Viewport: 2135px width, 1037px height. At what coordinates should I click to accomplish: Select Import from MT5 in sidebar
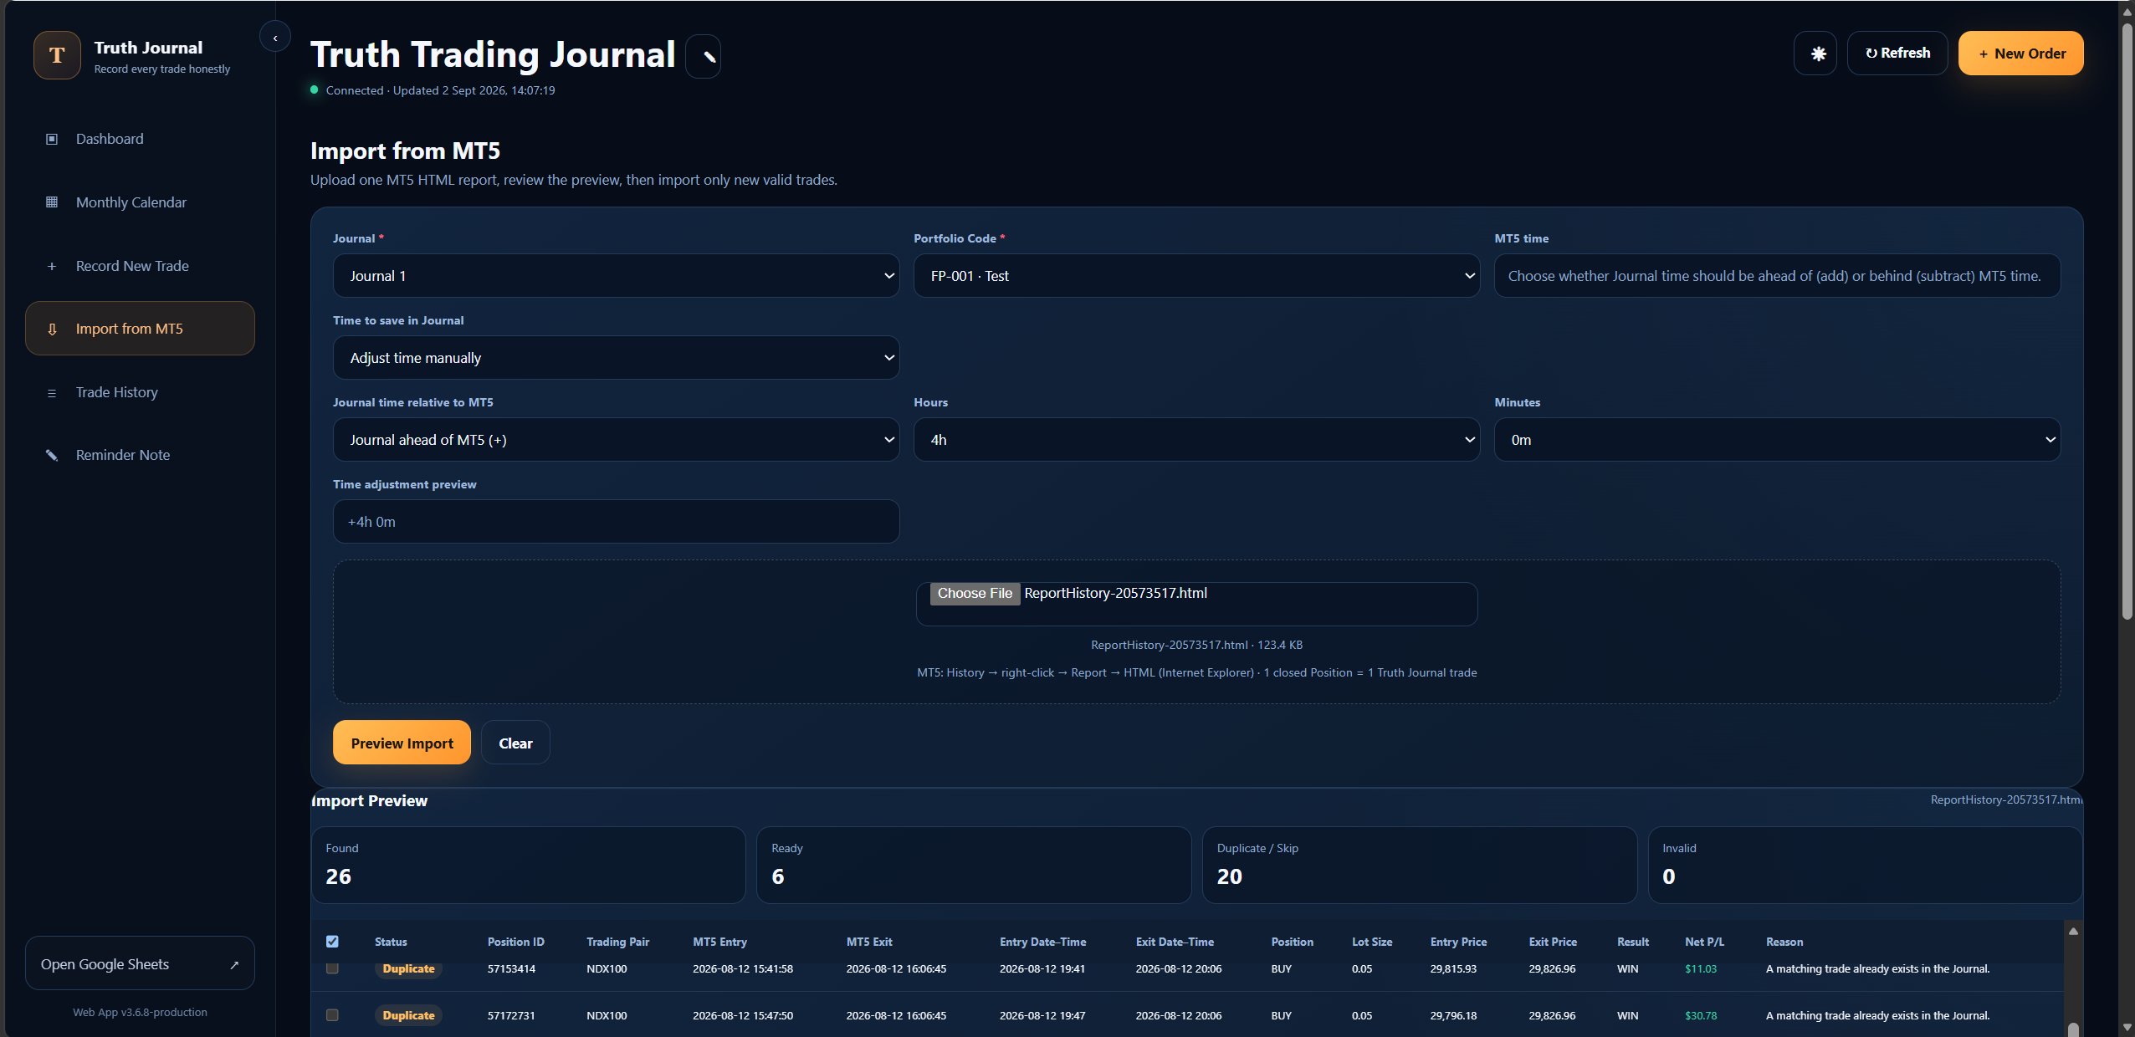pos(140,329)
